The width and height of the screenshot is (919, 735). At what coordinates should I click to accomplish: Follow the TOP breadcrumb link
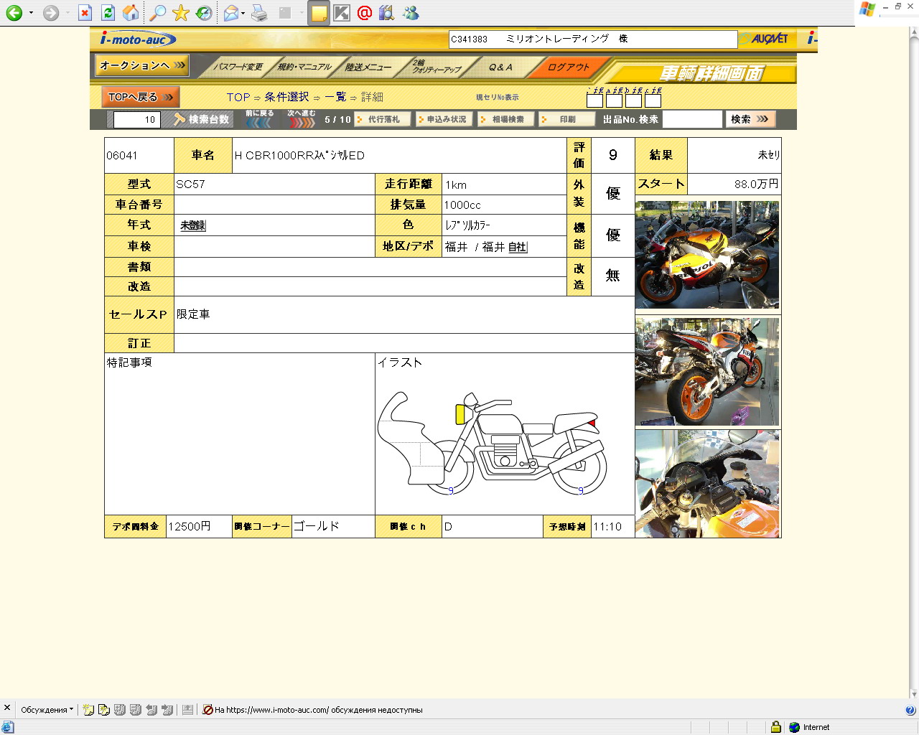point(238,97)
